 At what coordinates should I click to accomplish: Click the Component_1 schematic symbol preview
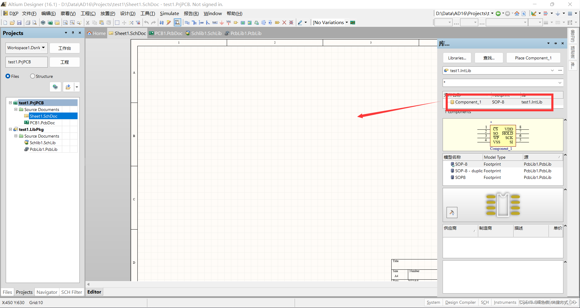coord(503,135)
